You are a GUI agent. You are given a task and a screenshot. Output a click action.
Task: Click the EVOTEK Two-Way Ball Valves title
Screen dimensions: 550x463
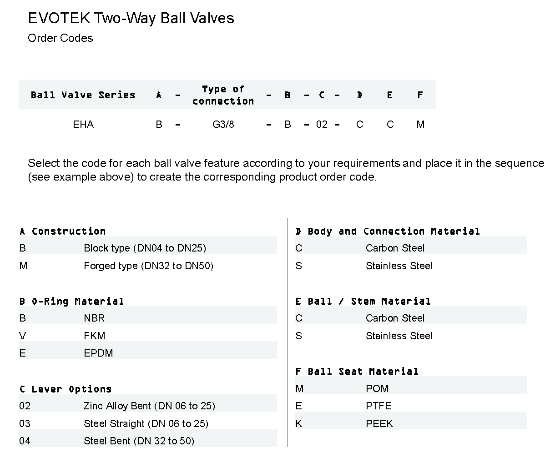tap(131, 18)
